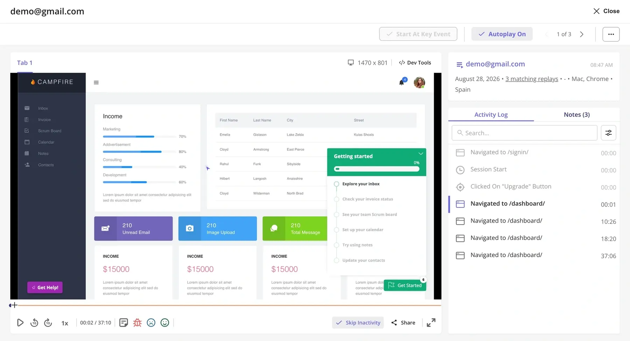This screenshot has height=341, width=630.
Task: Select the Session Start log entry
Action: click(534, 170)
